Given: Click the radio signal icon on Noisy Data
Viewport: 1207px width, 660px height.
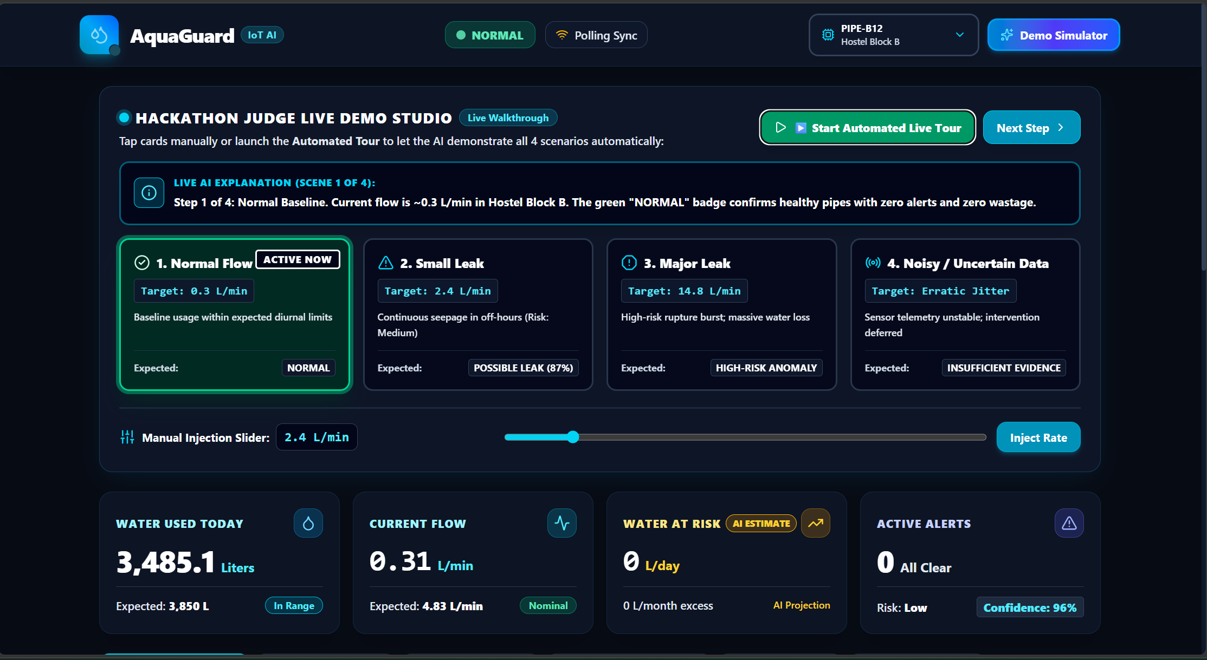Looking at the screenshot, I should (873, 263).
